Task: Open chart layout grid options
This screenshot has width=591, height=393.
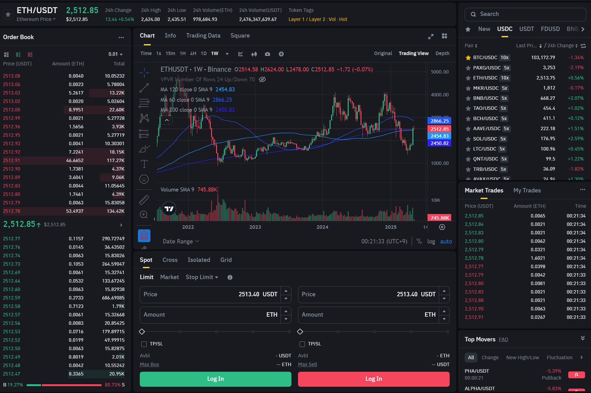Action: coord(444,36)
